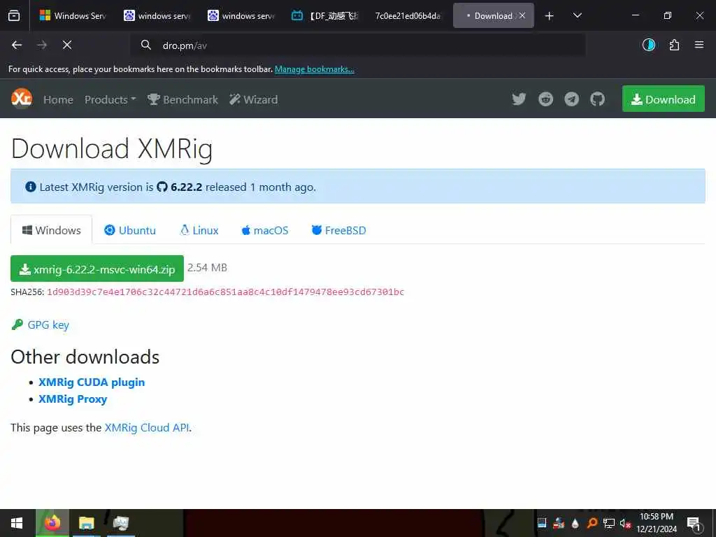This screenshot has width=716, height=537.
Task: Open the notification center icon
Action: tap(694, 523)
